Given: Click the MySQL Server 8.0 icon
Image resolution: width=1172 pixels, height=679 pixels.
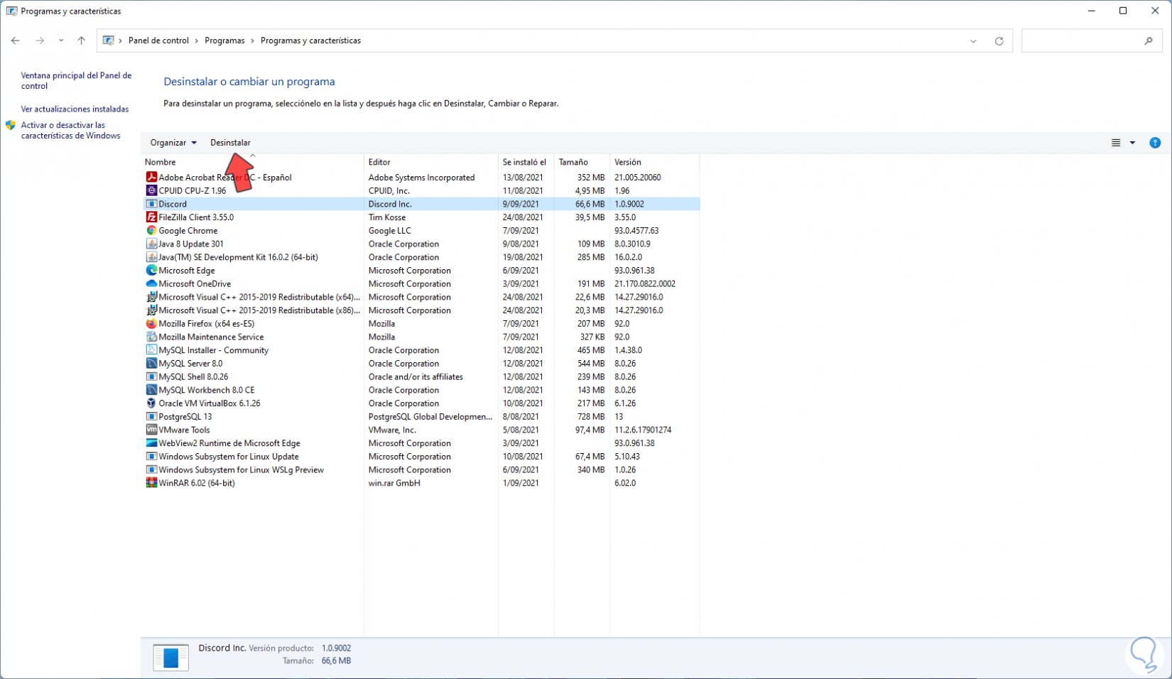Looking at the screenshot, I should [x=151, y=364].
